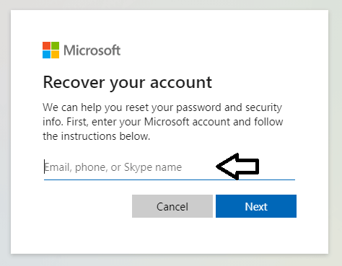Click the Cancel button
This screenshot has width=342, height=266.
click(x=172, y=206)
